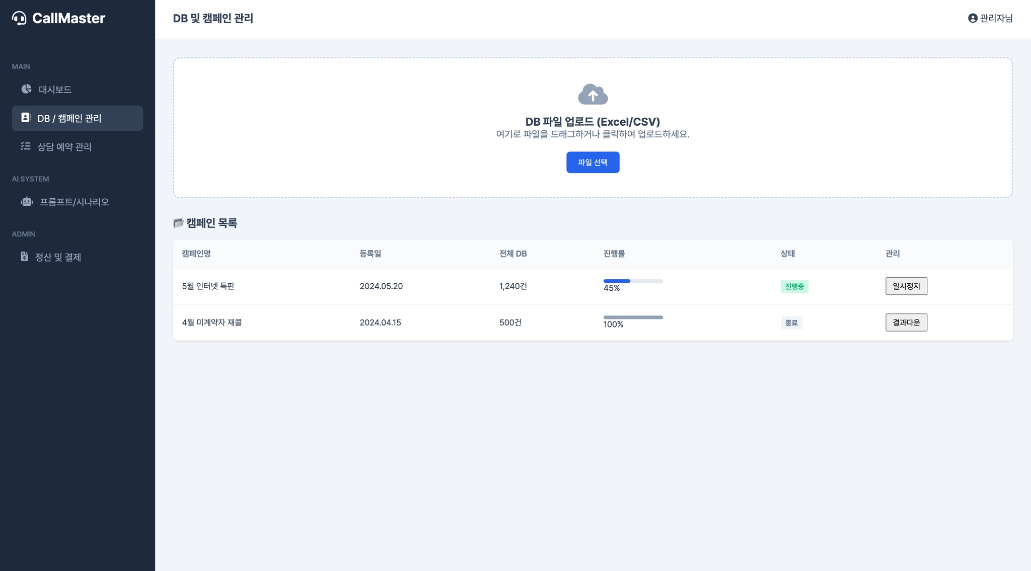Viewport: 1031px width, 571px height.
Task: Click the folder icon beside 캠페인 목록
Action: (x=178, y=223)
